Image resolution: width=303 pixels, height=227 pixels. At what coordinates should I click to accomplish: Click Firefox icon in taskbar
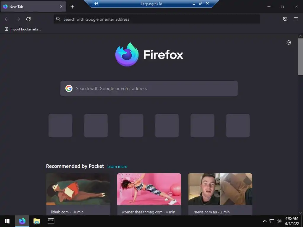tap(22, 221)
